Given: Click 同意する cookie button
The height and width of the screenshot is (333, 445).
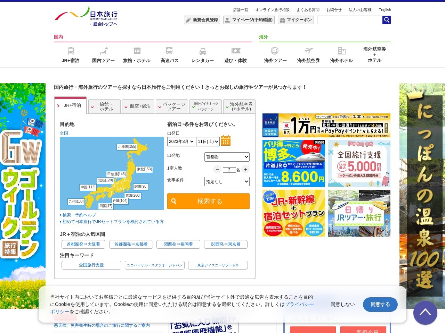Looking at the screenshot, I should (x=380, y=305).
